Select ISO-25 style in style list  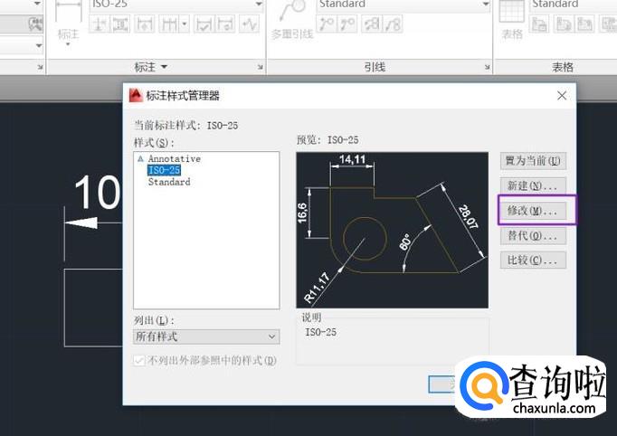[164, 170]
